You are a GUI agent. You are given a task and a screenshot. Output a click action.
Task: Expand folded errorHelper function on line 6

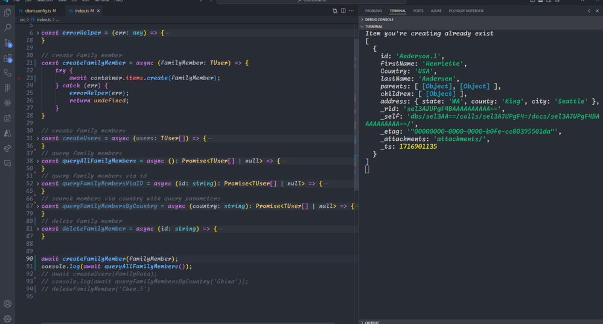37,33
